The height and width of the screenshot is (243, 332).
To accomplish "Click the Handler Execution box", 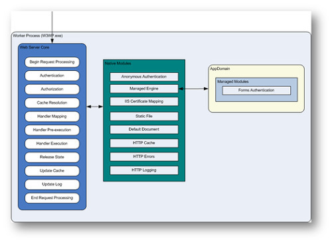I will point(52,144).
